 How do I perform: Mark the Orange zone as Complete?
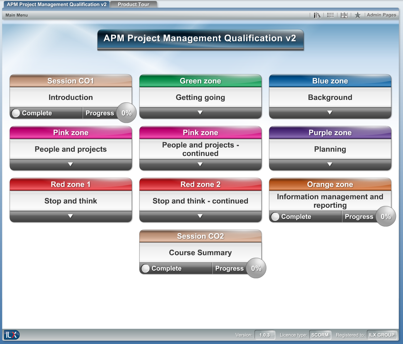tap(275, 216)
